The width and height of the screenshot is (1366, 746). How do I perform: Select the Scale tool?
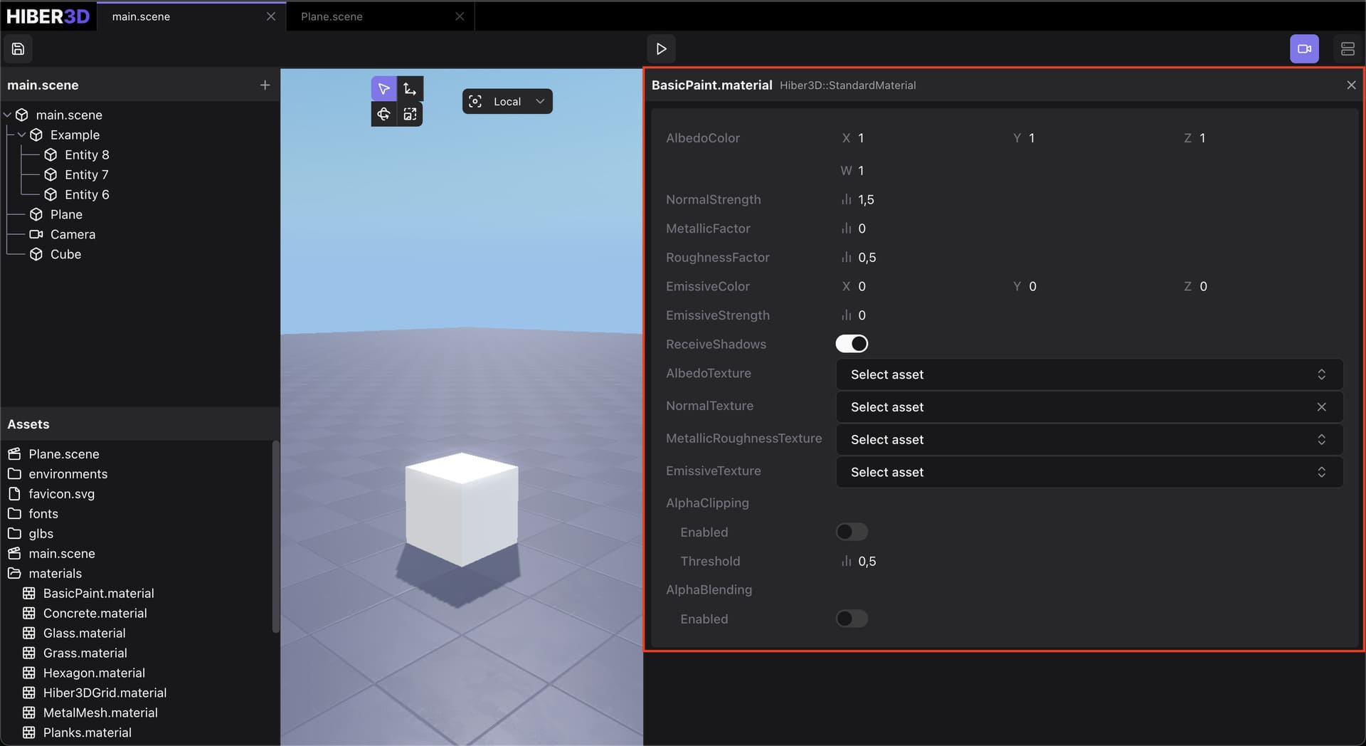[410, 114]
